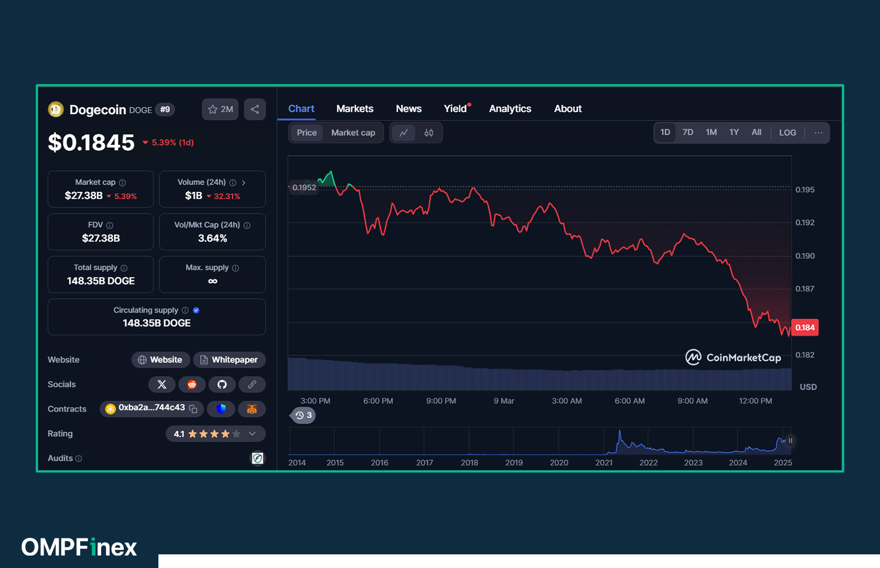The image size is (880, 568).
Task: Click the 2021 peak in overview chart
Action: pos(619,432)
